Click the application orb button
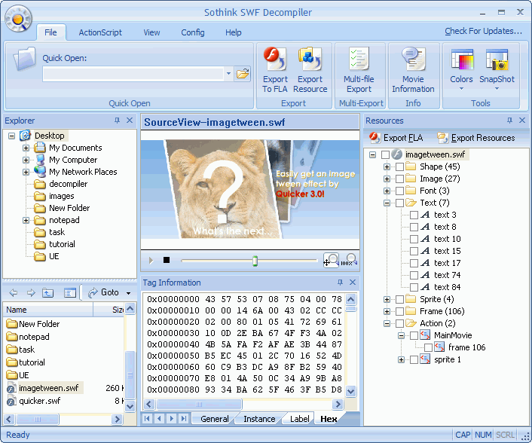This screenshot has width=532, height=443. click(x=18, y=19)
